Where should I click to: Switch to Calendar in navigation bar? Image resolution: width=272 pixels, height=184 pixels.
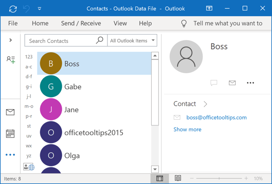point(10,133)
